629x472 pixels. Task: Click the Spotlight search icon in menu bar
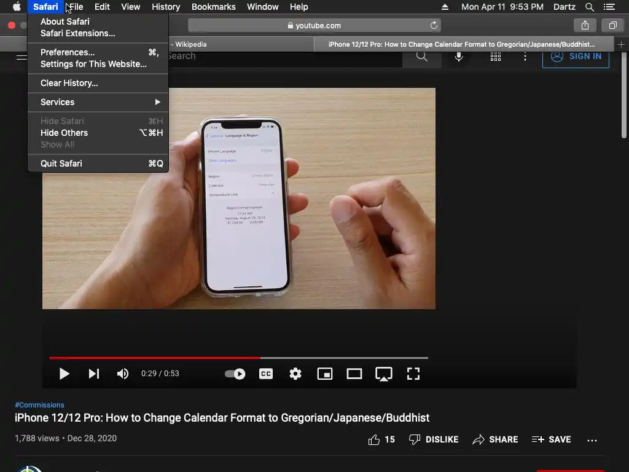pyautogui.click(x=589, y=7)
